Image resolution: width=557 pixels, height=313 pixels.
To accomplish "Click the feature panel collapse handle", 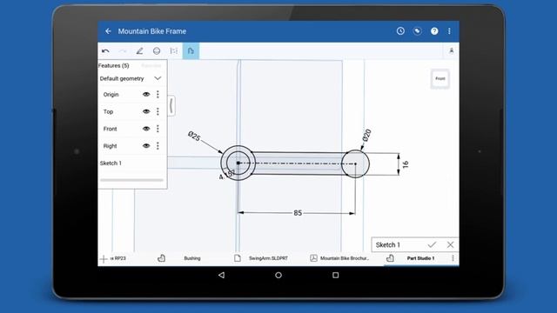I will (171, 106).
